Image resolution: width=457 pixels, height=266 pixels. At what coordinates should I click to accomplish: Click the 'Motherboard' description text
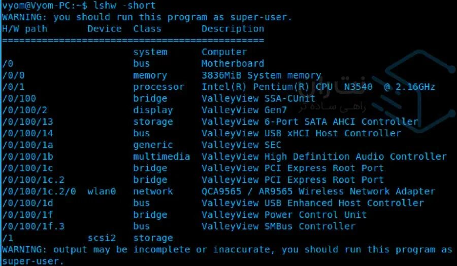(233, 64)
